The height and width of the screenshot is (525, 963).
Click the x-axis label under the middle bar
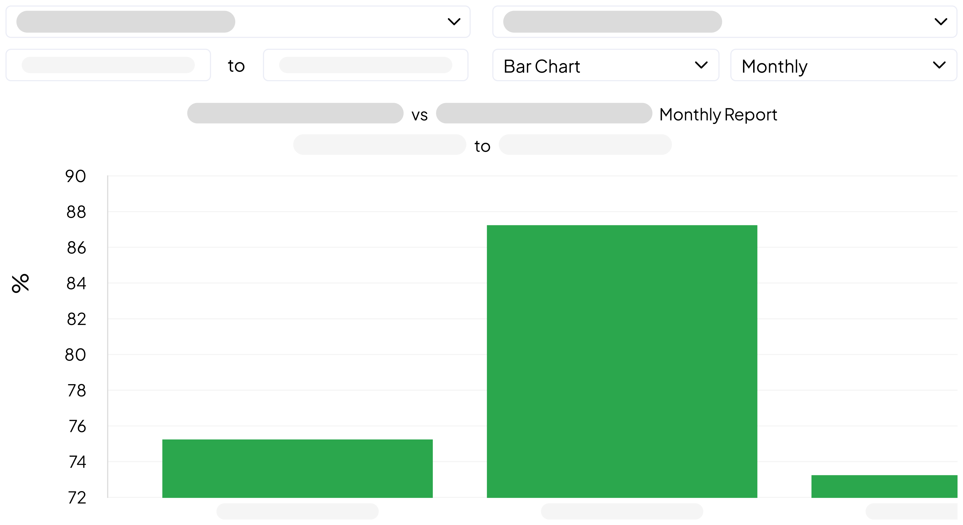[x=622, y=512]
